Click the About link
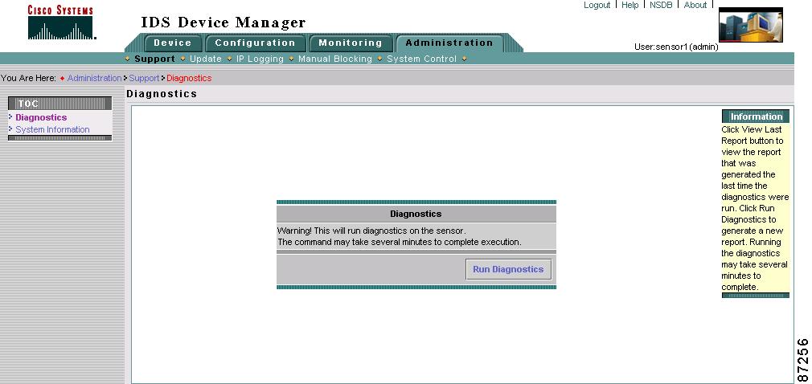The width and height of the screenshot is (812, 384). [695, 5]
